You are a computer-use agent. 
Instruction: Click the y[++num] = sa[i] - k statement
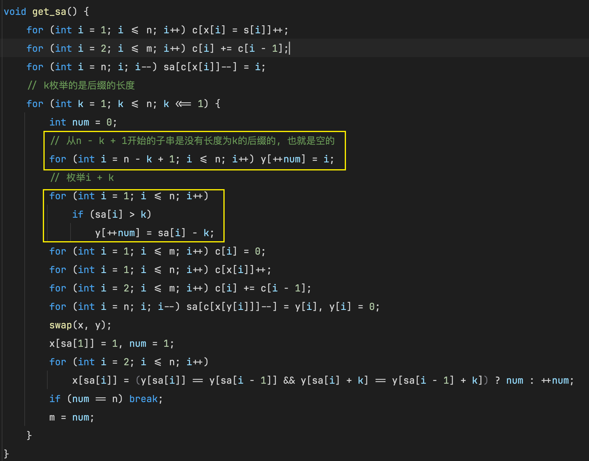154,233
